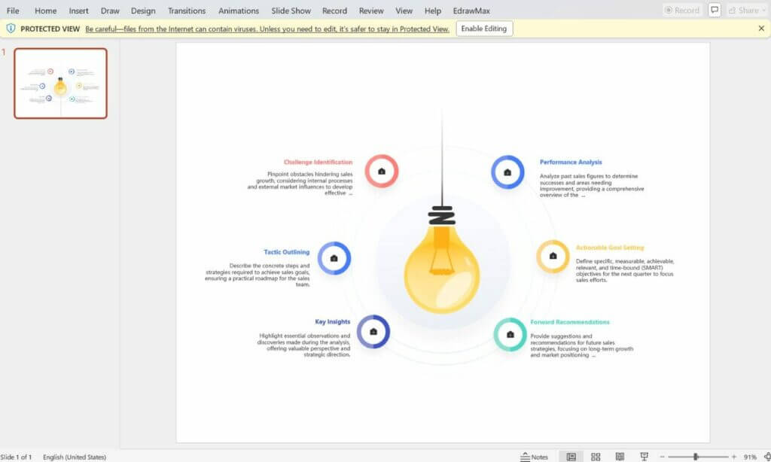This screenshot has height=462, width=771.
Task: Click the Key Insights circle icon
Action: coord(373,332)
